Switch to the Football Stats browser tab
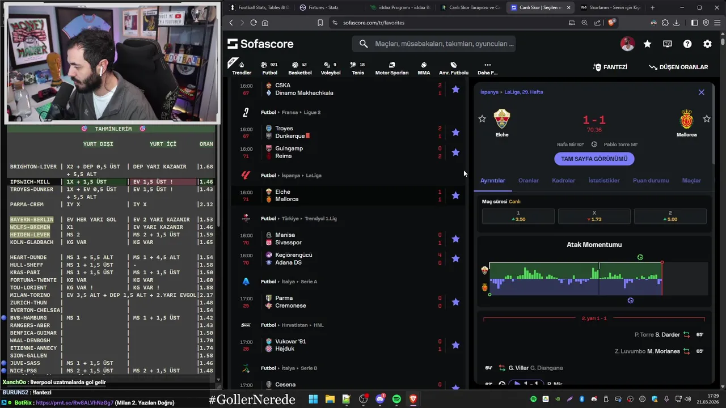 tap(259, 7)
